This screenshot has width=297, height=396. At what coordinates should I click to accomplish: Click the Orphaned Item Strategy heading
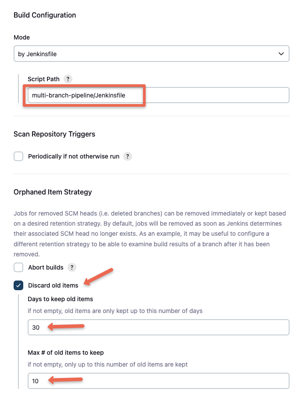(53, 192)
